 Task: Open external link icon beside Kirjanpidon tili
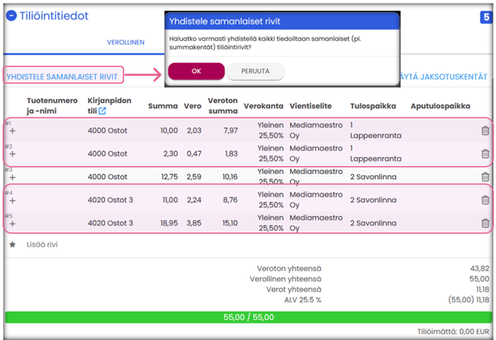pos(102,111)
